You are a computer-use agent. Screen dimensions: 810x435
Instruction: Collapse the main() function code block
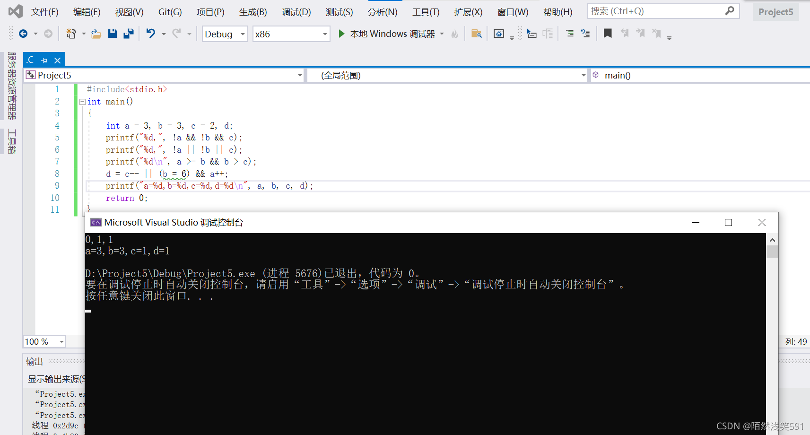click(82, 102)
